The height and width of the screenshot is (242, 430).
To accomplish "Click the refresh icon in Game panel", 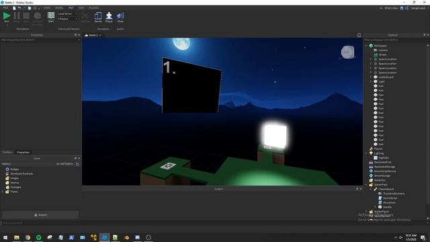I will (x=78, y=164).
